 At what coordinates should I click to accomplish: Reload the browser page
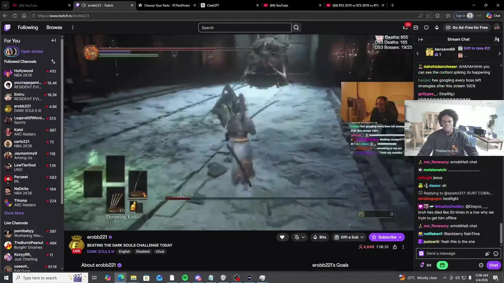tap(15, 16)
